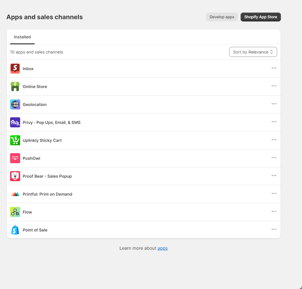The width and height of the screenshot is (302, 289).
Task: Click the Flow app icon
Action: (x=15, y=212)
